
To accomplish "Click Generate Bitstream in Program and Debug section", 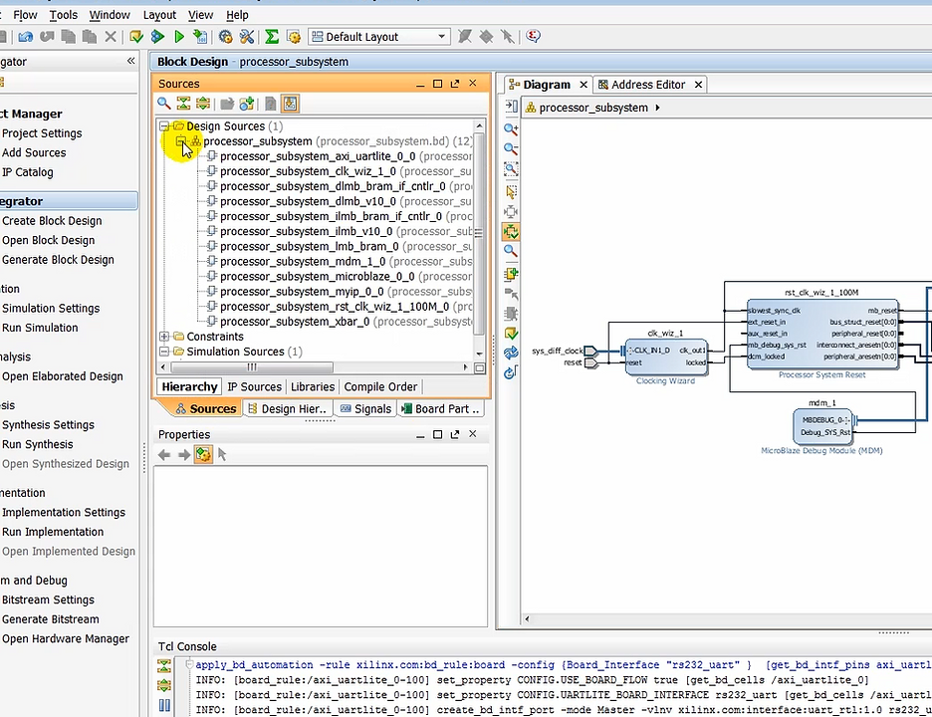I will coord(51,618).
